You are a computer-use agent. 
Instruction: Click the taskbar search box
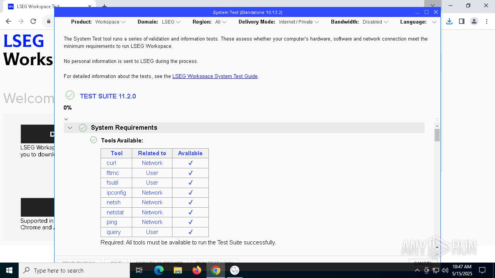tap(74, 270)
